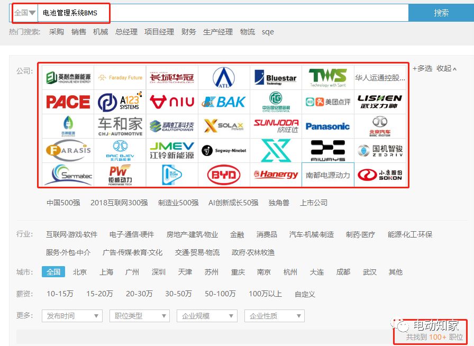Search hot keyword 总经理
Screen dimensions: 474x346
point(126,32)
